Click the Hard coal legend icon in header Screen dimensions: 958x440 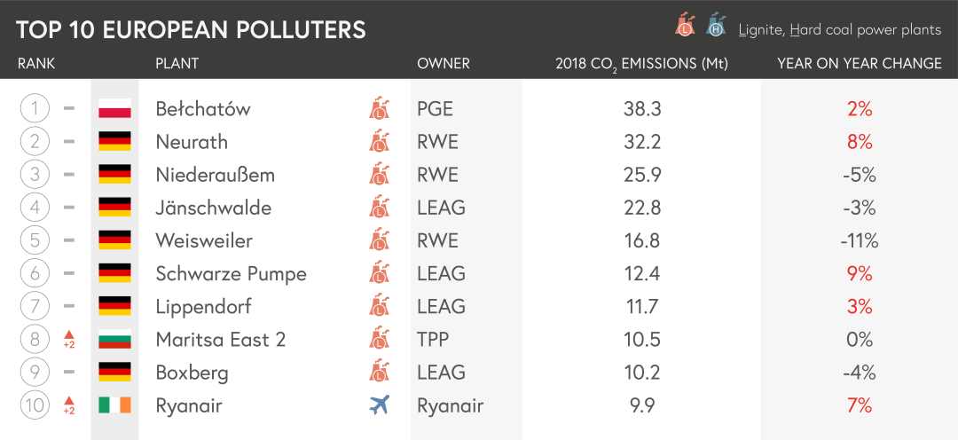click(x=717, y=25)
